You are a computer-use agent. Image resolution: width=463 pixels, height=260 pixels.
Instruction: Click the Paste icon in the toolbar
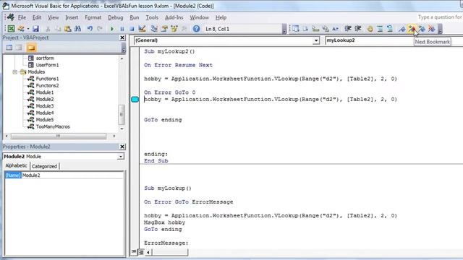point(67,29)
